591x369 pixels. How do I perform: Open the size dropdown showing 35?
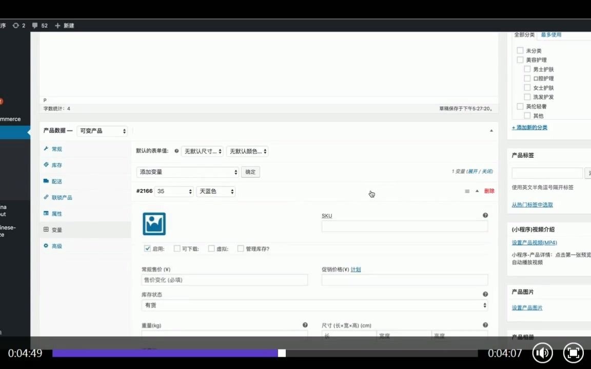(x=174, y=191)
